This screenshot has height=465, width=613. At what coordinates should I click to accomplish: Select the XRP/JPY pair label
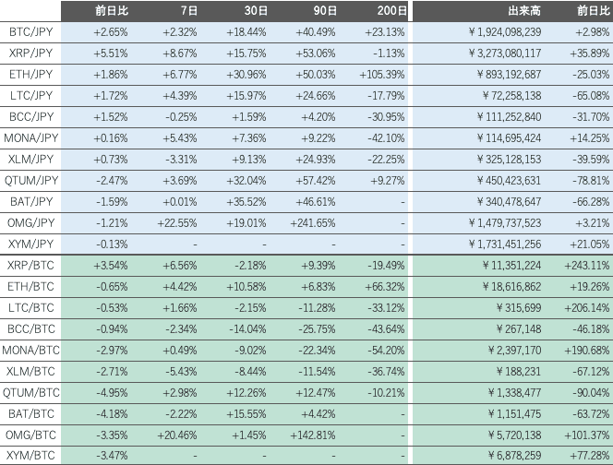coord(30,54)
